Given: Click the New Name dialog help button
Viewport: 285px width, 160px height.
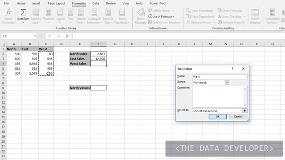Looking at the screenshot, I should click(x=232, y=69).
